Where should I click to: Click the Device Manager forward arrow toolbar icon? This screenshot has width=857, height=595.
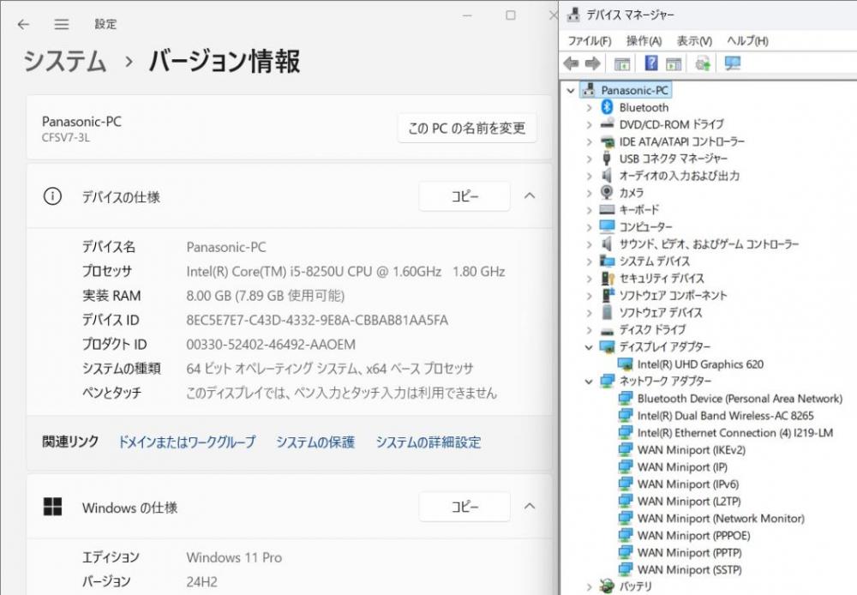point(593,63)
